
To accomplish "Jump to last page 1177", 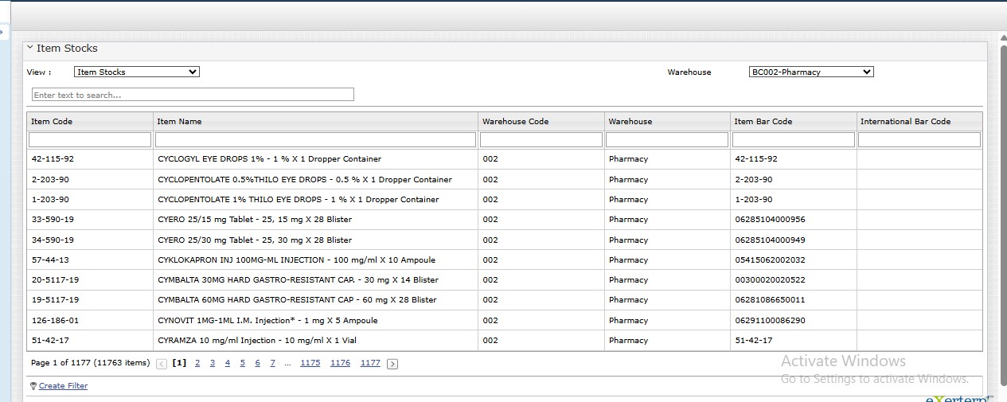I will pyautogui.click(x=370, y=363).
